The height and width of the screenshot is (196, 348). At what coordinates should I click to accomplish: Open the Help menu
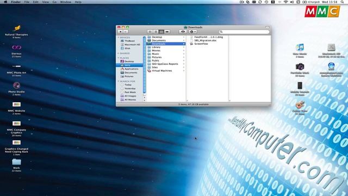tap(78, 2)
